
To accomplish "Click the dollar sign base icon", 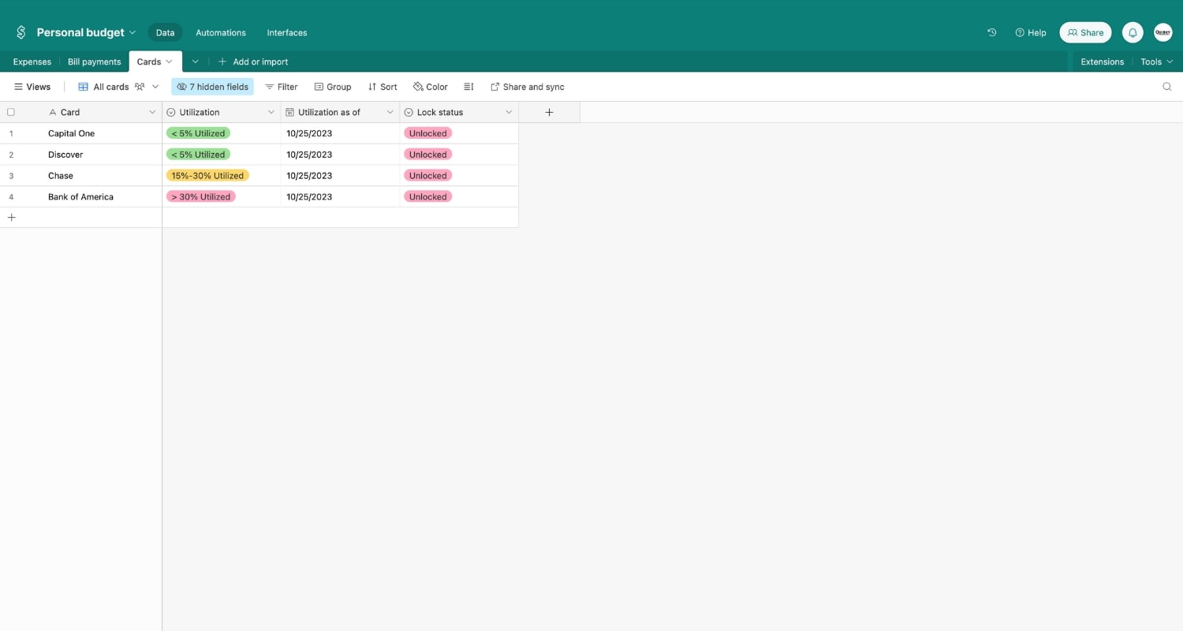I will click(21, 32).
